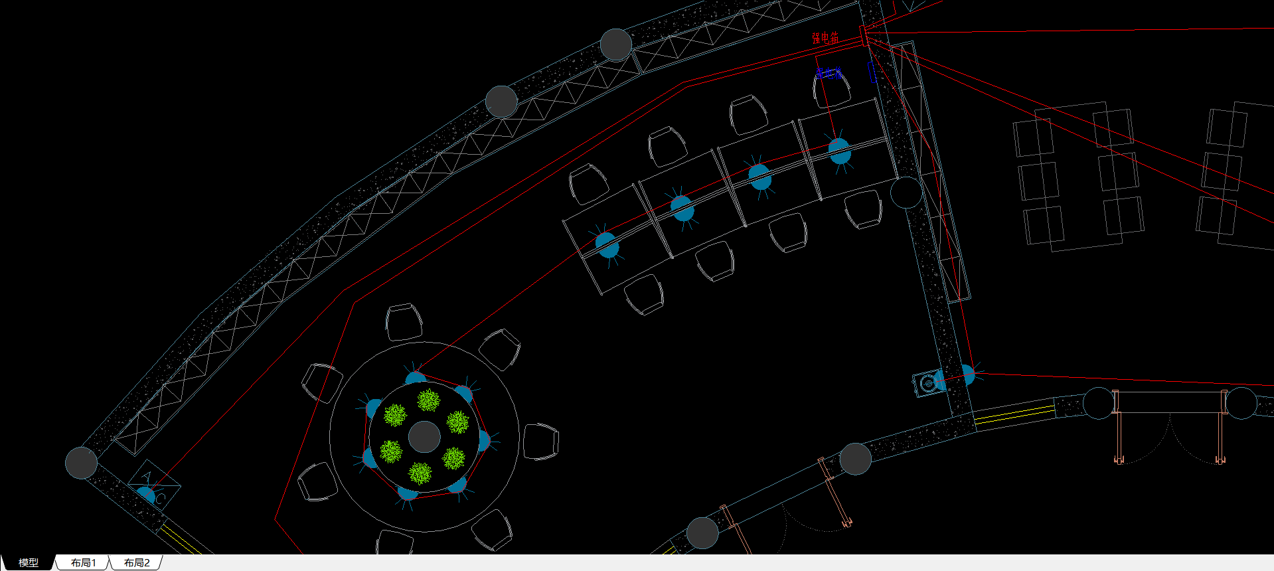Select the red distribution box on wall
Image resolution: width=1274 pixels, height=571 pixels.
864,35
